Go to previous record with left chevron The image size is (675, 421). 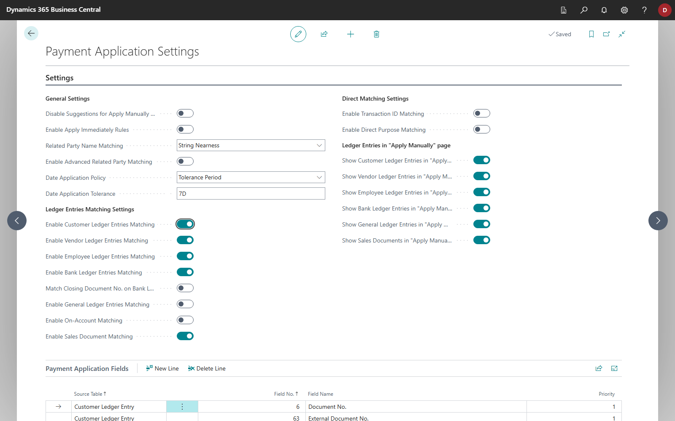(17, 221)
